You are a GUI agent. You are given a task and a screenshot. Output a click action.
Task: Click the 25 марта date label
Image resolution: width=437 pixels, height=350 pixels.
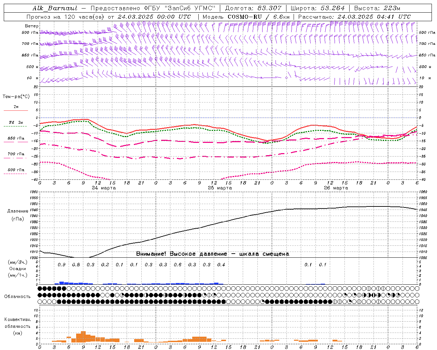[220, 188]
